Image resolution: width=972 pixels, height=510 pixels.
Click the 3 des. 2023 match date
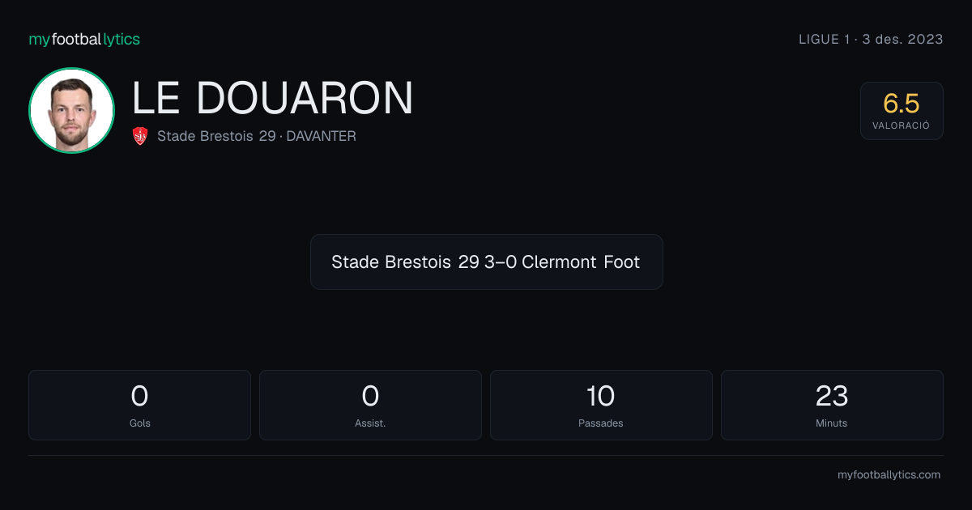902,39
